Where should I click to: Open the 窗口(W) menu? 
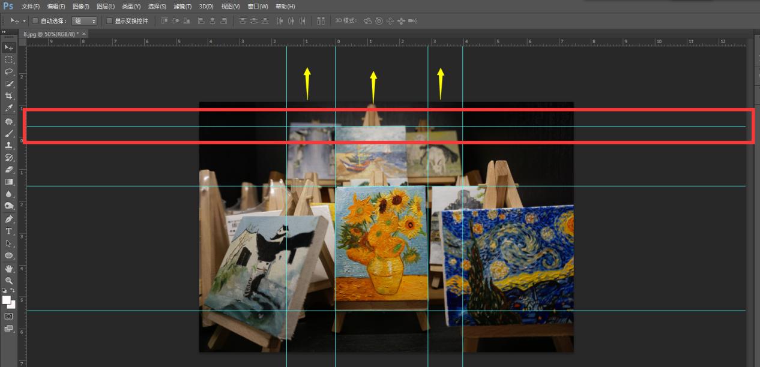[258, 6]
